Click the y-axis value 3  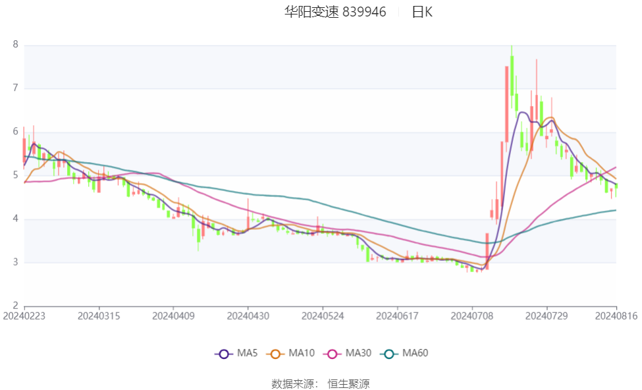pos(16,262)
